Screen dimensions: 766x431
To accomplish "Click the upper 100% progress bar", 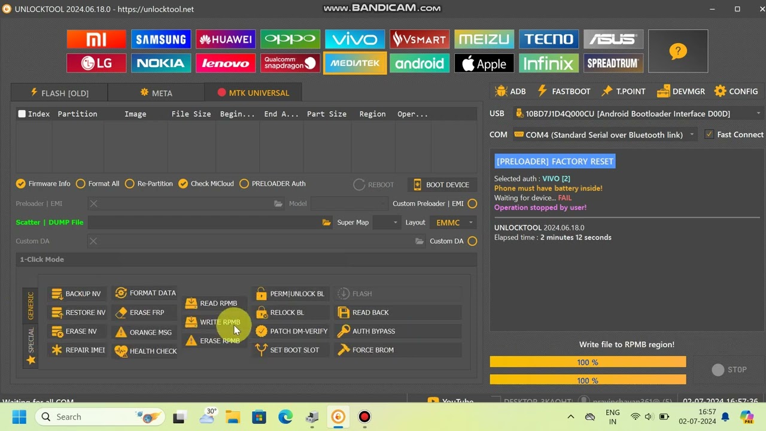I will (588, 362).
